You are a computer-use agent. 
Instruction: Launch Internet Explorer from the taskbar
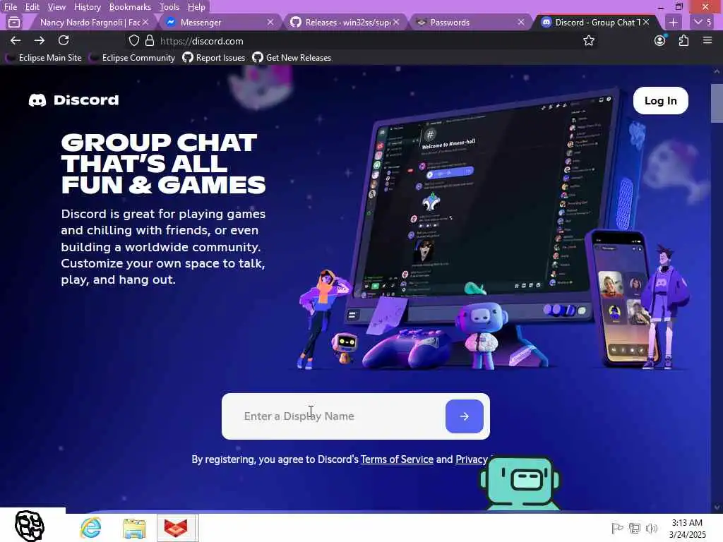point(90,528)
